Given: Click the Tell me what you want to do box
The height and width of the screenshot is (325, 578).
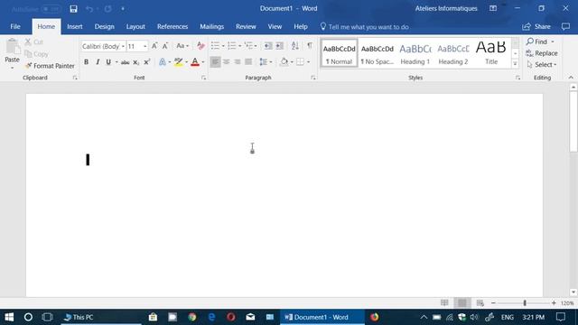Looking at the screenshot, I should pyautogui.click(x=364, y=27).
